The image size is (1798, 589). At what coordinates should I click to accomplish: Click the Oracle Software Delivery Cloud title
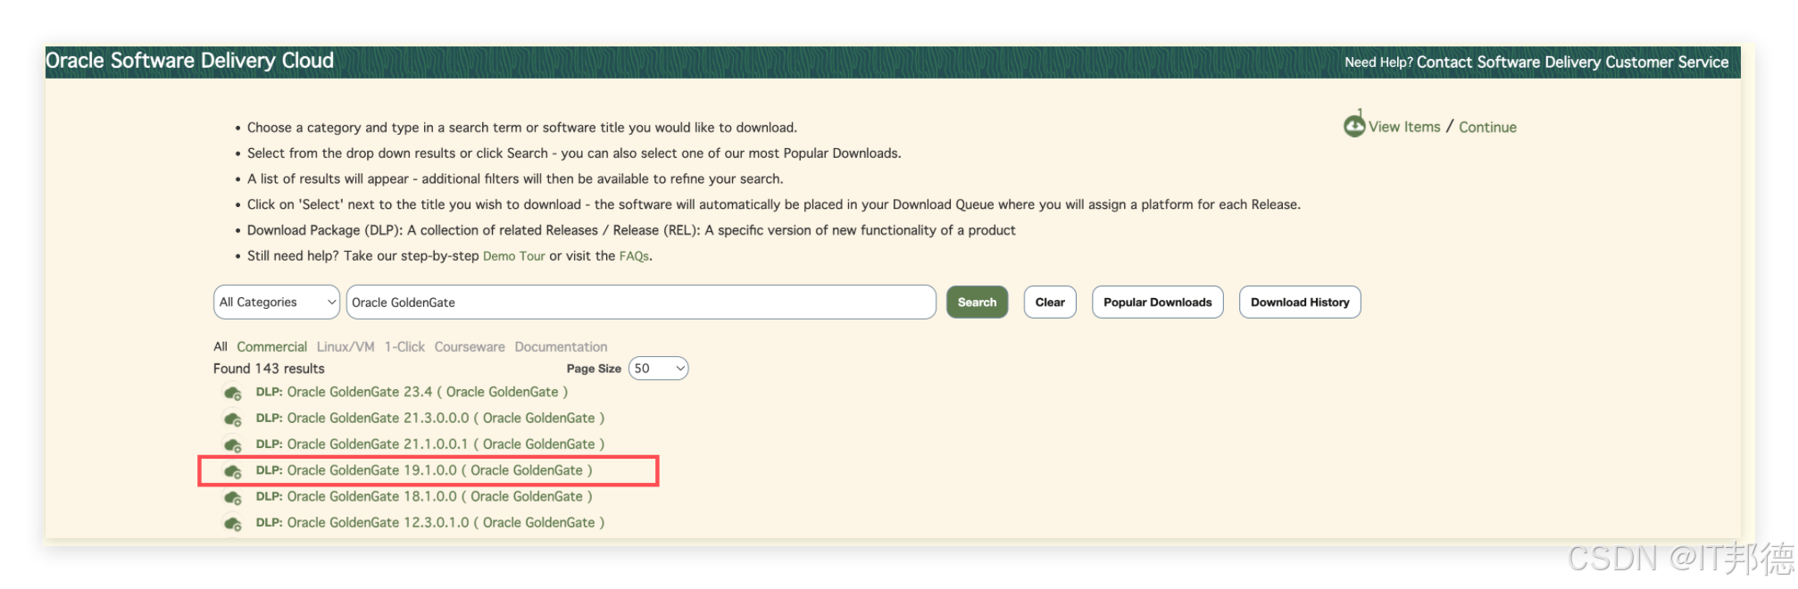pos(189,61)
